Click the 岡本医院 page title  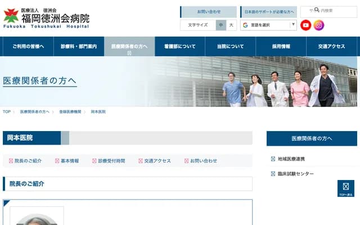(20, 138)
